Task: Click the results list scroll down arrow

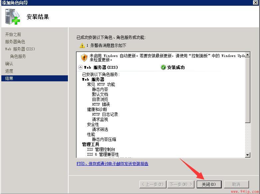Action: pyautogui.click(x=247, y=155)
